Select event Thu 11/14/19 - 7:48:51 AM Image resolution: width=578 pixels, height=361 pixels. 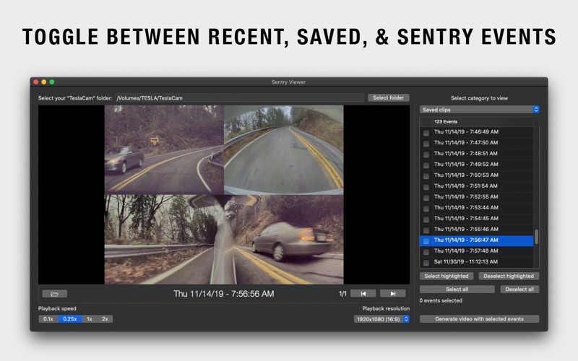(466, 153)
